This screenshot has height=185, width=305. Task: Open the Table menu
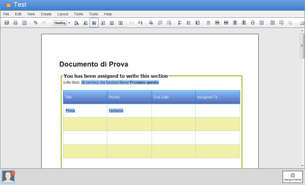tap(78, 14)
